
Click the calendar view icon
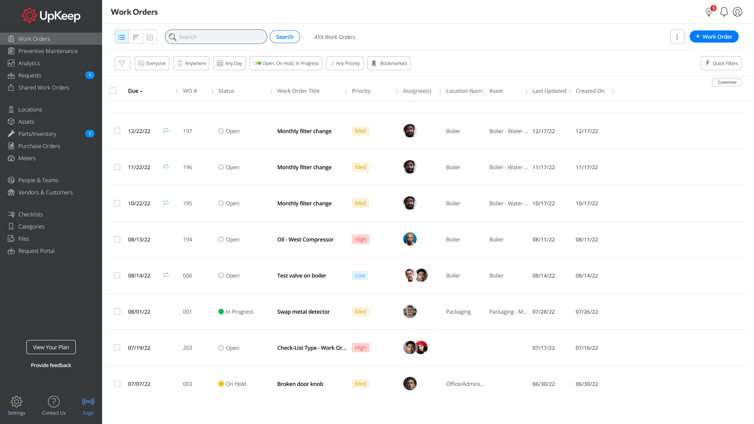150,37
